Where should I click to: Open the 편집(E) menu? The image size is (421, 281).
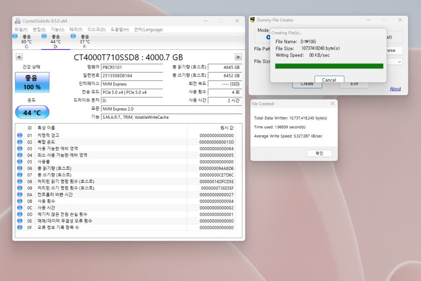[39, 30]
